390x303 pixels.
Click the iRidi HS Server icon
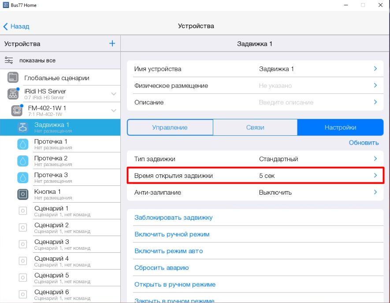(x=13, y=94)
